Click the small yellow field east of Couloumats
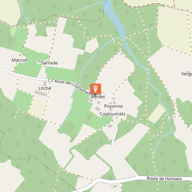Screen dimensions: 192x192 [x=157, y=113]
